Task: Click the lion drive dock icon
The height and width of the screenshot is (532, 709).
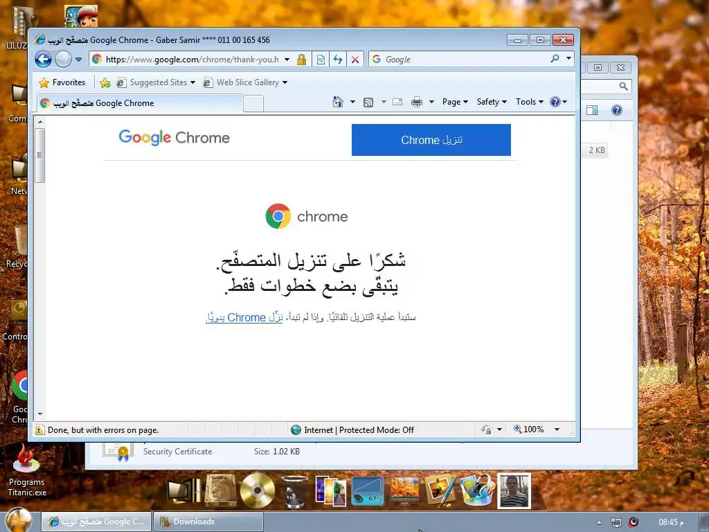Action: [x=221, y=490]
